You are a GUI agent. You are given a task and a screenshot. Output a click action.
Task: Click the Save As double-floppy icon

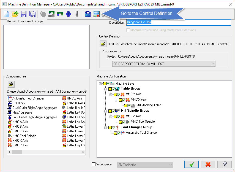[x=32, y=14]
